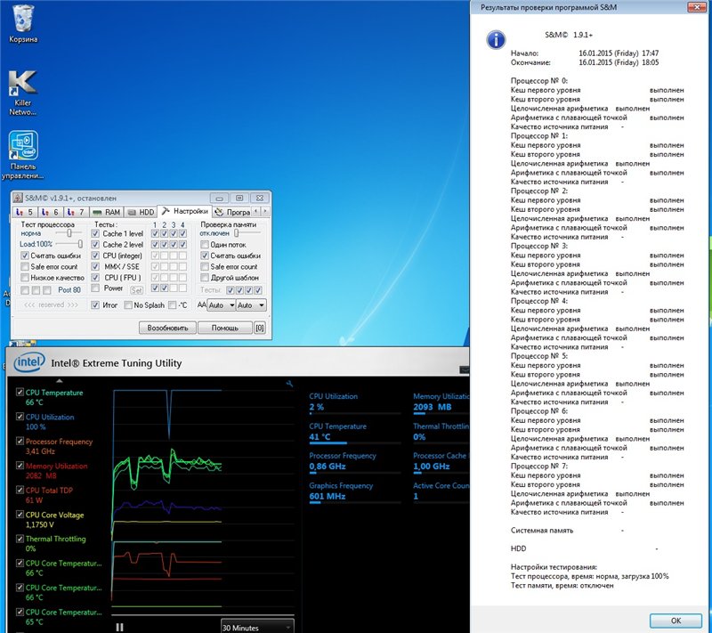Click the Intel logo in the XTU header
The height and width of the screenshot is (633, 712).
(30, 362)
